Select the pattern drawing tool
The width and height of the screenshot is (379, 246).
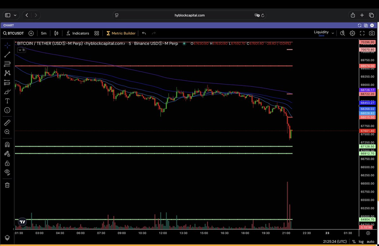point(7,73)
